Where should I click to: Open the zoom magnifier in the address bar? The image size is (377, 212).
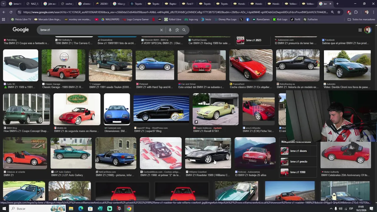pos(332,12)
